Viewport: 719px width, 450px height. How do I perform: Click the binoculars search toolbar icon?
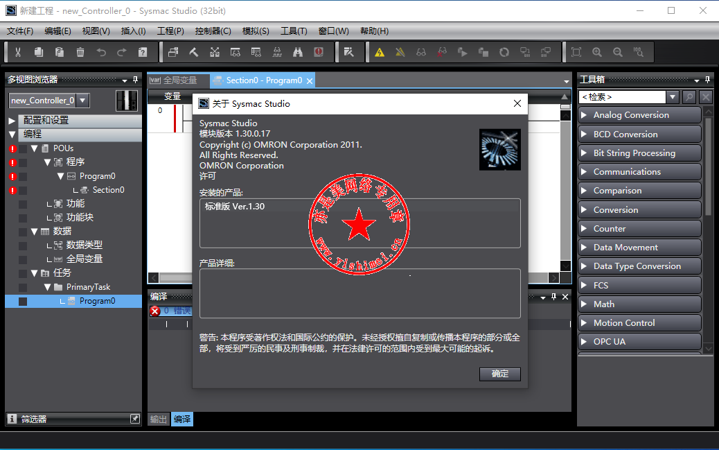298,52
